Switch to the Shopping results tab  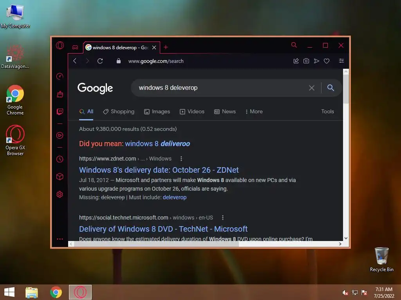(119, 111)
